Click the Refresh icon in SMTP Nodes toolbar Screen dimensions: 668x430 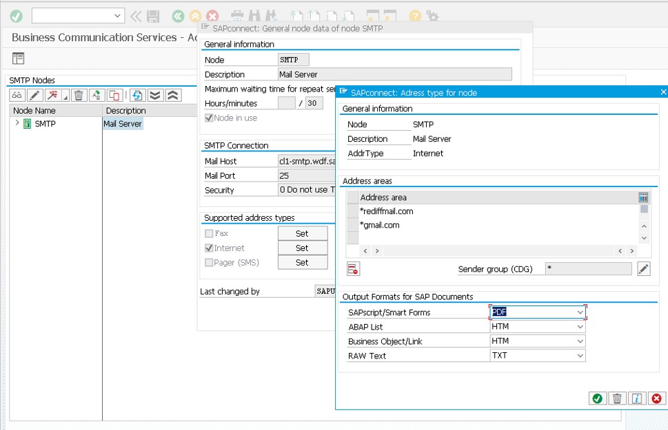click(x=138, y=95)
